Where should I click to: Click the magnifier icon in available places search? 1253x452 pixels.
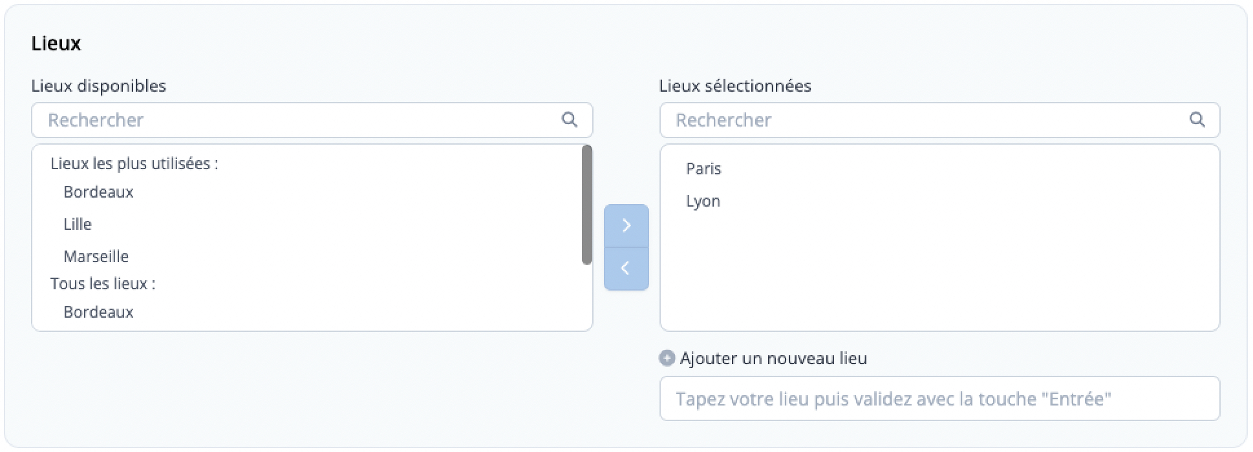pyautogui.click(x=569, y=119)
